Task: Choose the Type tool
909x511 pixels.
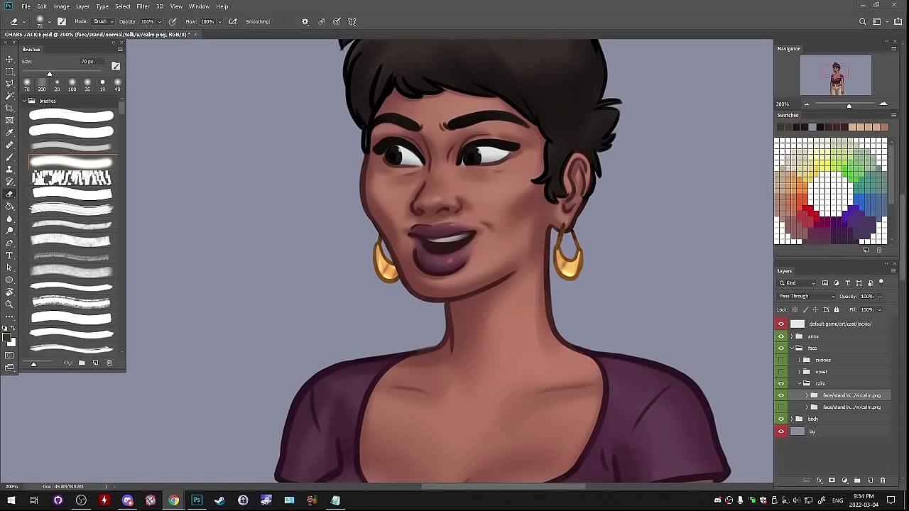Action: point(9,255)
